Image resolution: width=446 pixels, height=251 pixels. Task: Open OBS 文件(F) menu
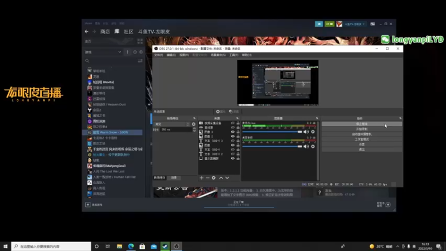click(x=158, y=55)
